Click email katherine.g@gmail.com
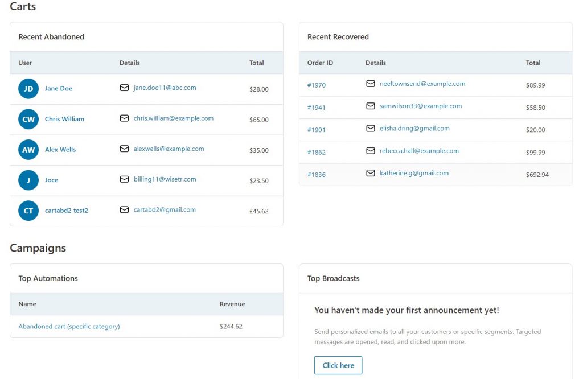The width and height of the screenshot is (583, 379). click(414, 173)
